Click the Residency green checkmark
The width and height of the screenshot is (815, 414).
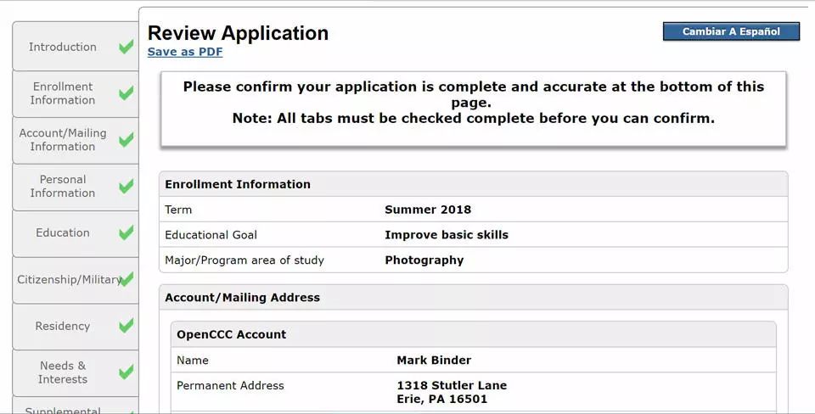pos(126,326)
